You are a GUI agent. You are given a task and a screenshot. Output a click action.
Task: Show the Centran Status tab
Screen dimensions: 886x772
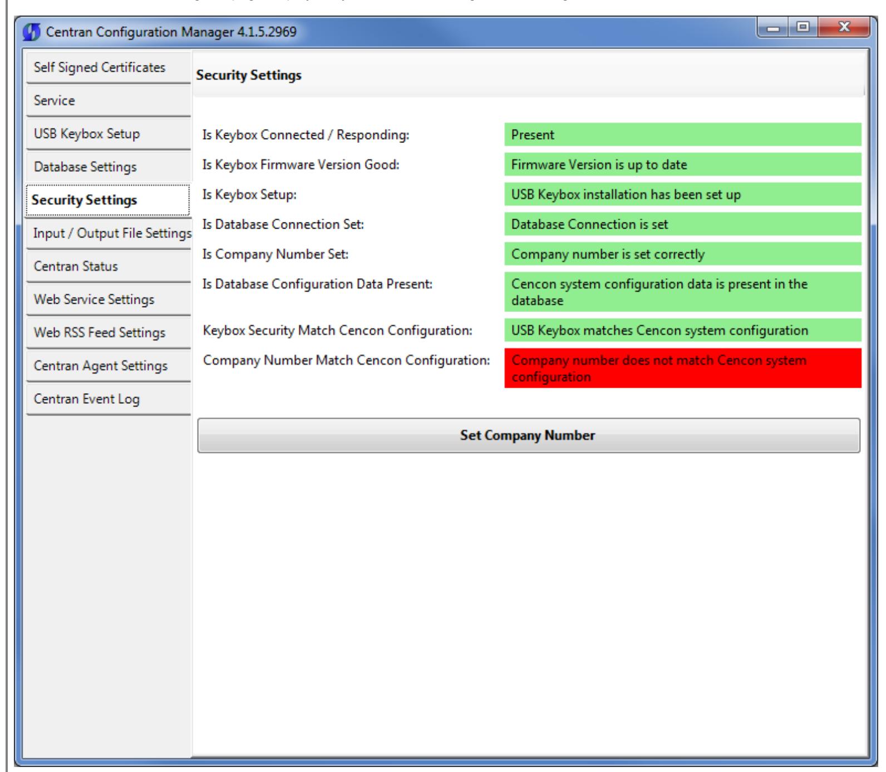tap(108, 266)
